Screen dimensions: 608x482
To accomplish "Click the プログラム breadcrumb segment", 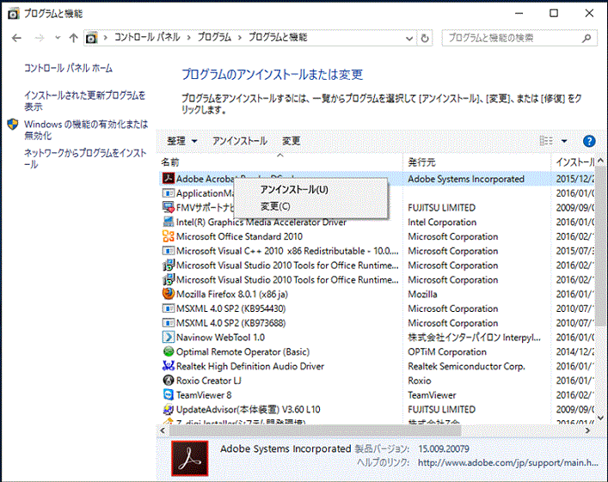I will coord(214,38).
